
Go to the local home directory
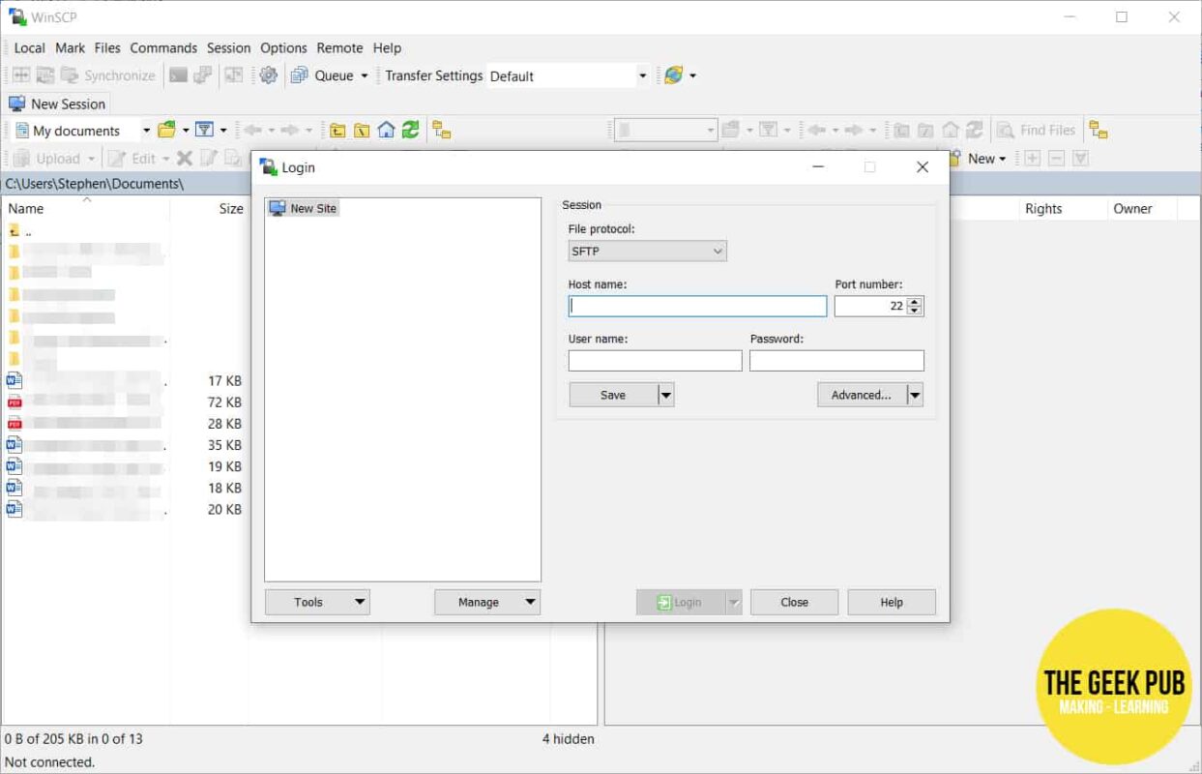click(386, 131)
